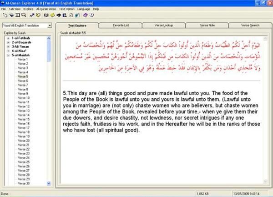Select the 1-al-Fatihah surah label

click(21, 38)
